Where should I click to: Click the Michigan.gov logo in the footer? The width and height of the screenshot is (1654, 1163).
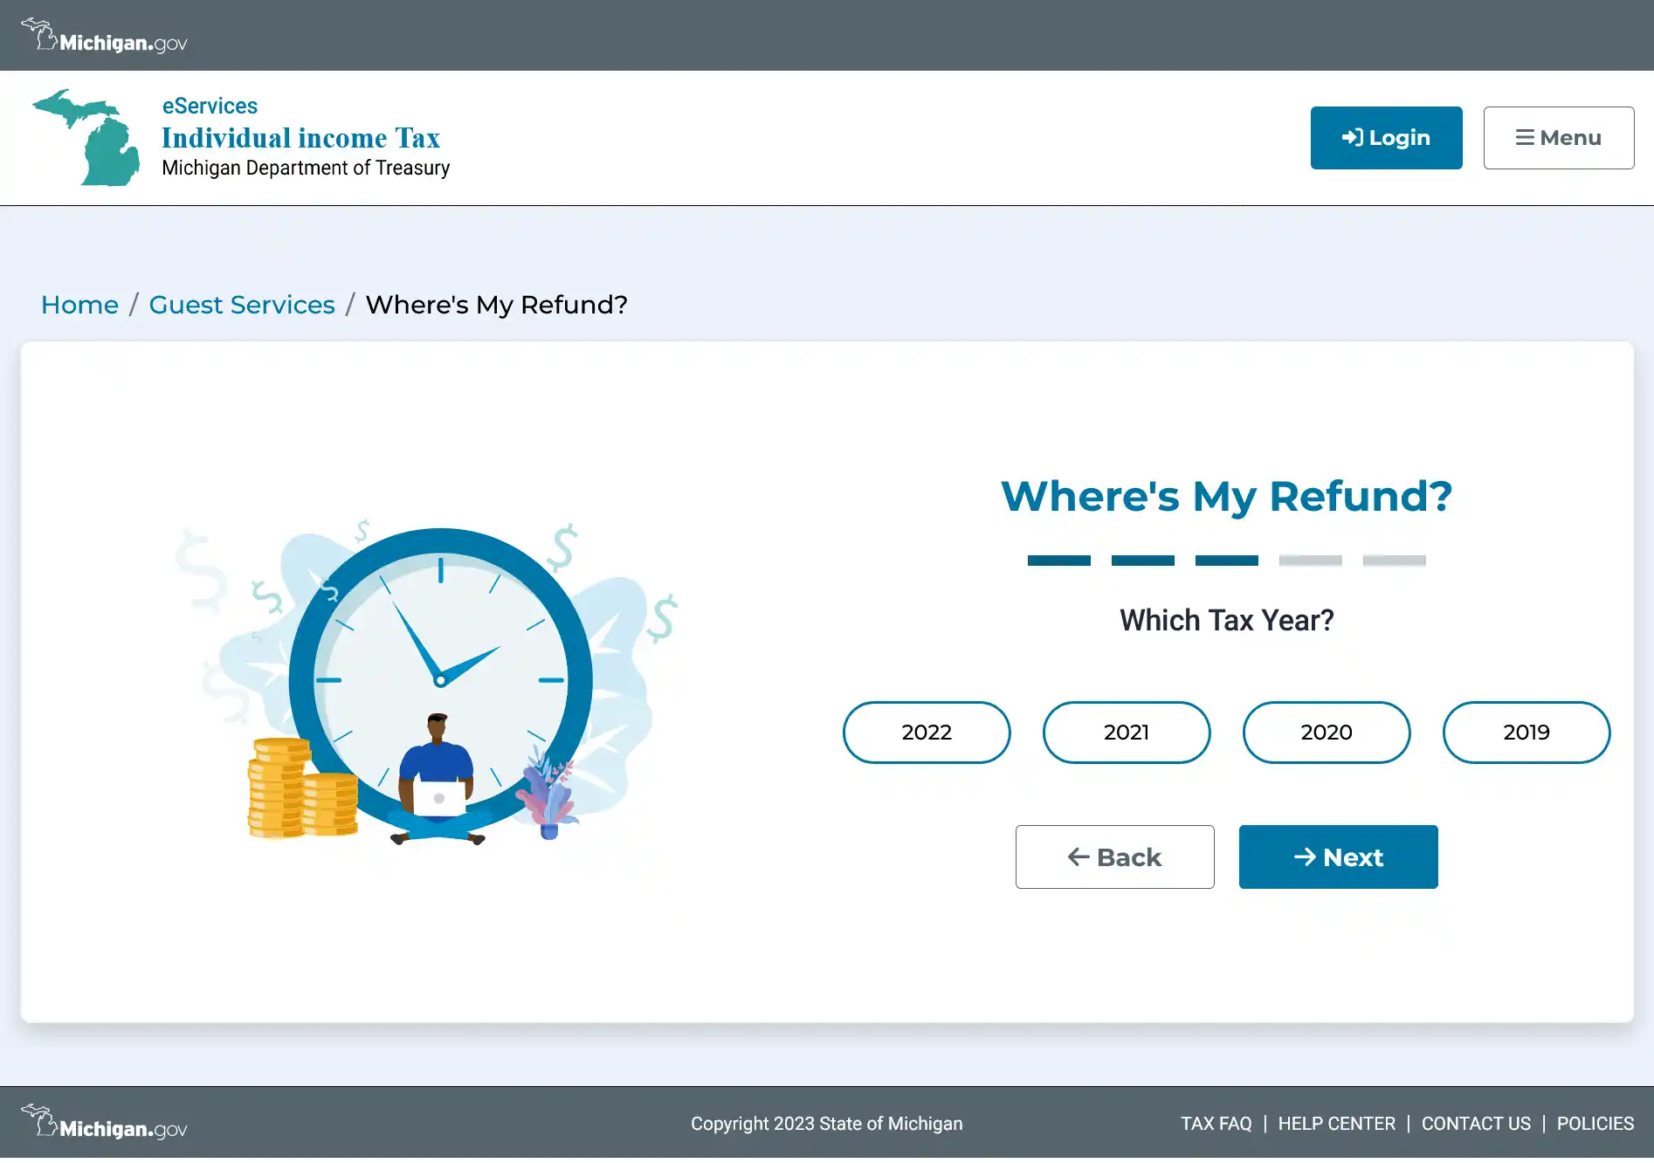(104, 1123)
